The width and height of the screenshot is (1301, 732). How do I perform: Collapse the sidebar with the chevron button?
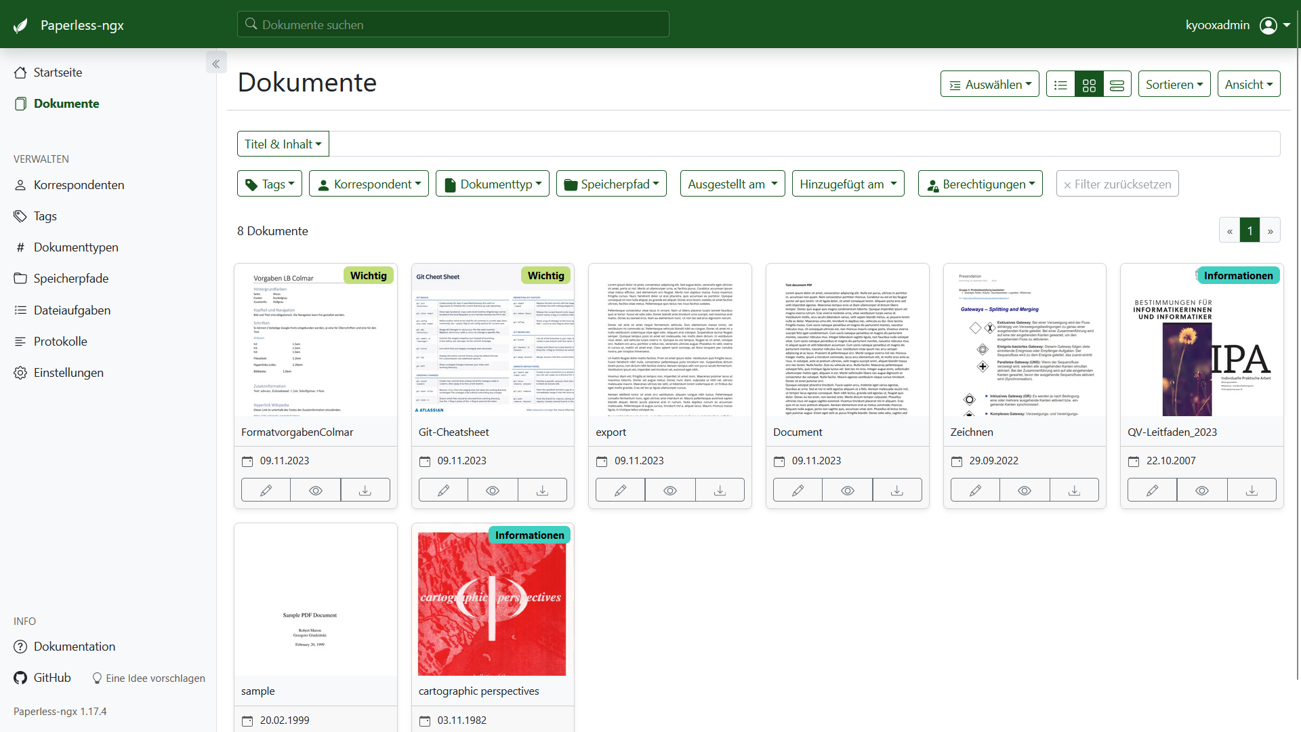(x=215, y=64)
